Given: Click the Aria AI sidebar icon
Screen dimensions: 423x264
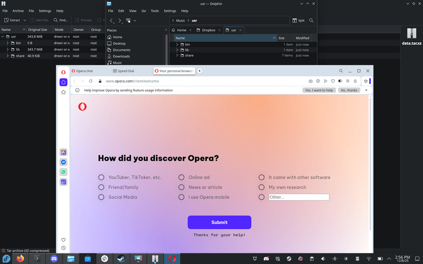Looking at the screenshot, I should (x=63, y=152).
